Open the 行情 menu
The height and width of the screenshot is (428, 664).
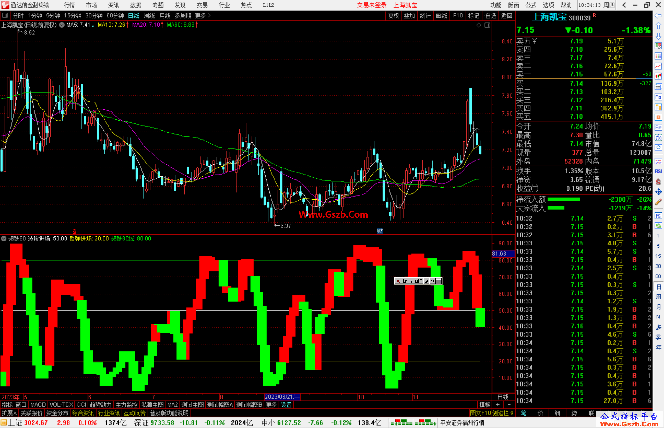69,5
